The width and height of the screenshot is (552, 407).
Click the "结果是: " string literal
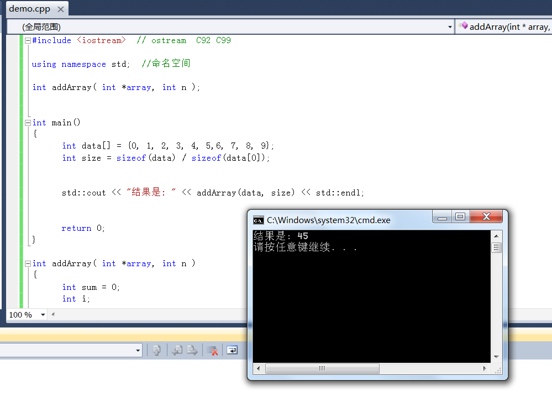(151, 192)
